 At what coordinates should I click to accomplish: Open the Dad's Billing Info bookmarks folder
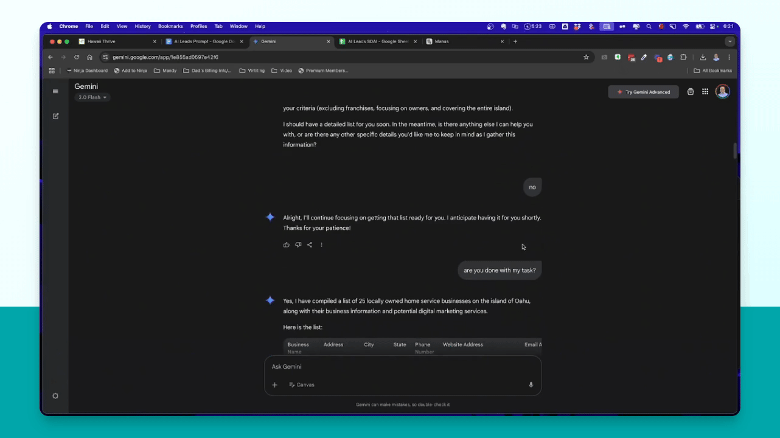pyautogui.click(x=207, y=71)
